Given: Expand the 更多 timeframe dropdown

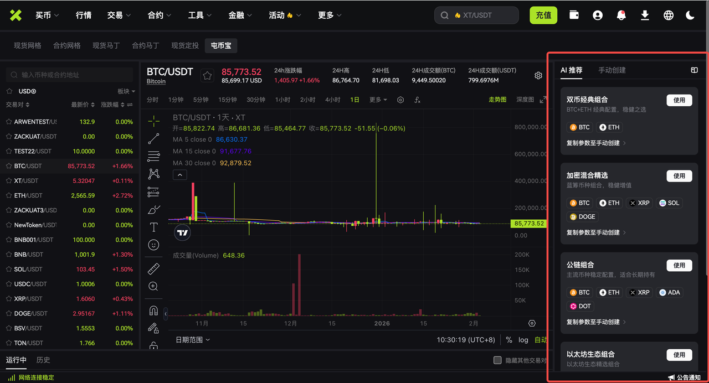Looking at the screenshot, I should coord(378,100).
